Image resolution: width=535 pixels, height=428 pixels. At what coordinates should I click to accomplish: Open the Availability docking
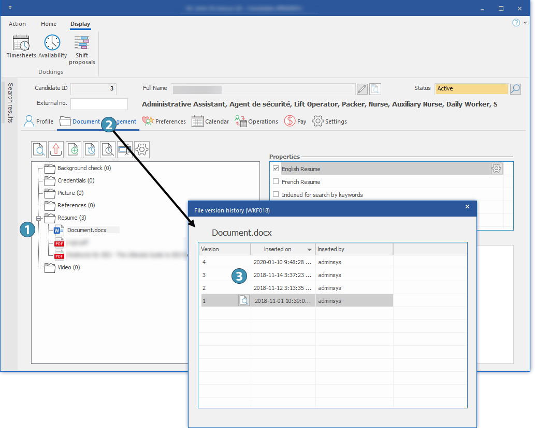(x=52, y=47)
